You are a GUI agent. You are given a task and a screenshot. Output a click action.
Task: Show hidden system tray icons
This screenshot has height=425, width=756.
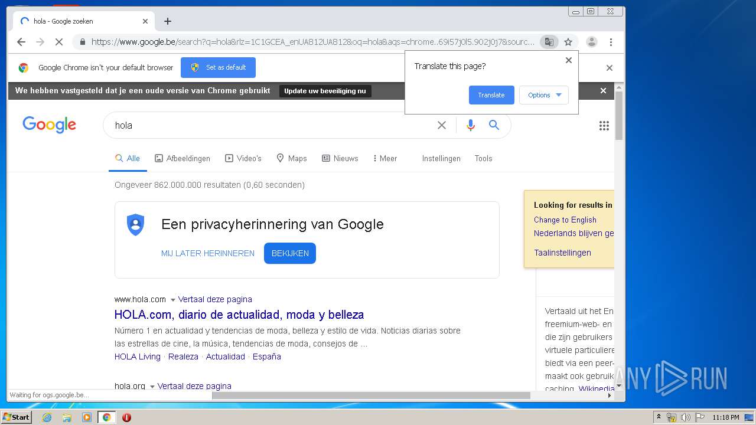[x=659, y=417]
